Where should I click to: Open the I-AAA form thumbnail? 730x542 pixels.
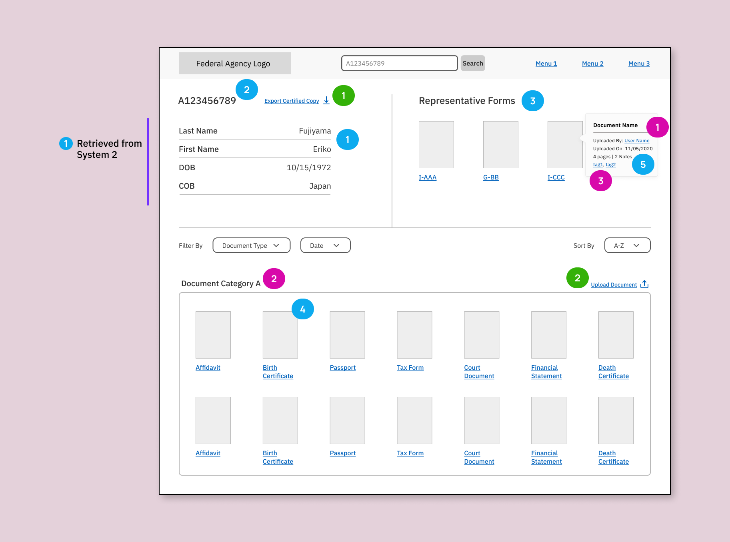click(436, 145)
